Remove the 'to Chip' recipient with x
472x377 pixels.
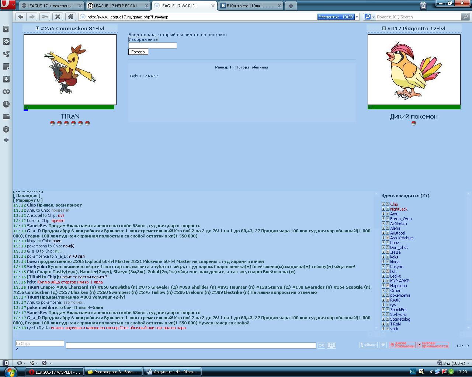[x=17, y=349]
